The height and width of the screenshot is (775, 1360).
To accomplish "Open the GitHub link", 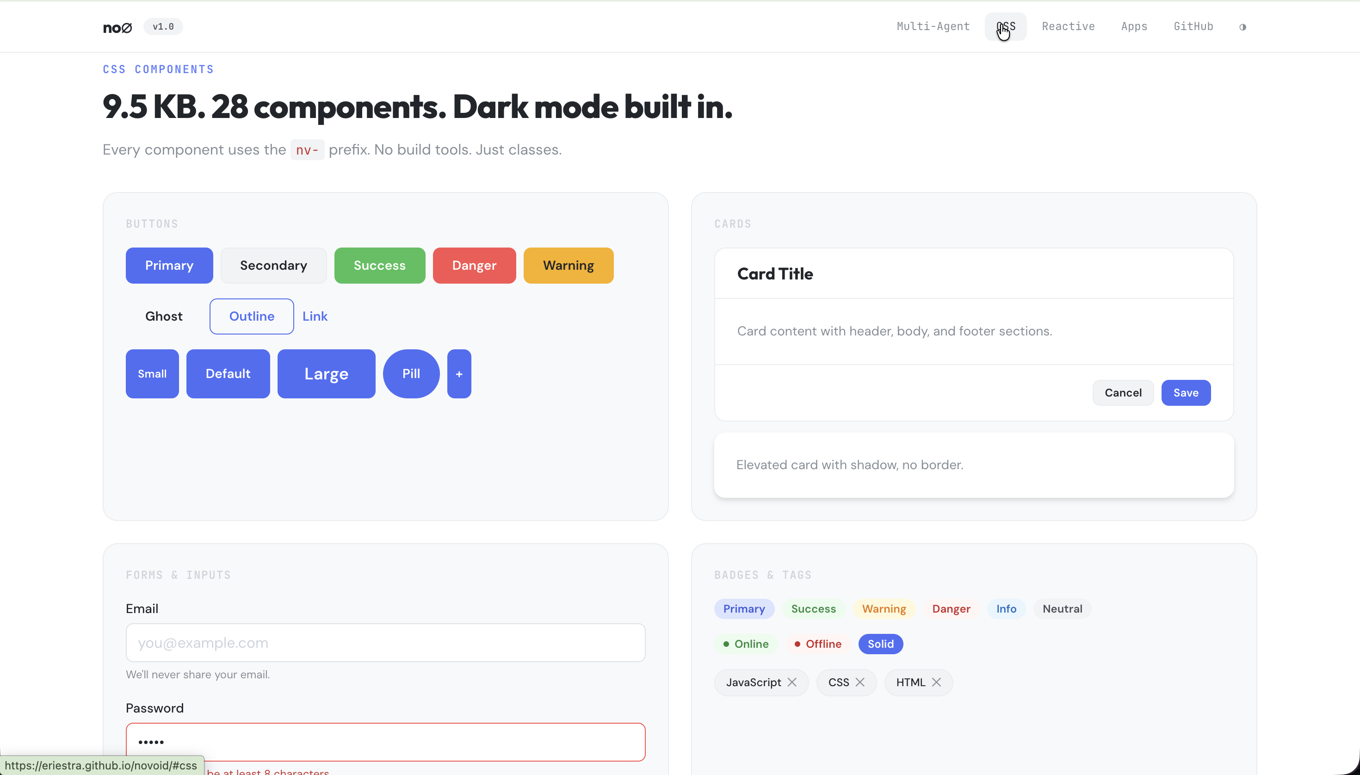I will click(x=1193, y=26).
